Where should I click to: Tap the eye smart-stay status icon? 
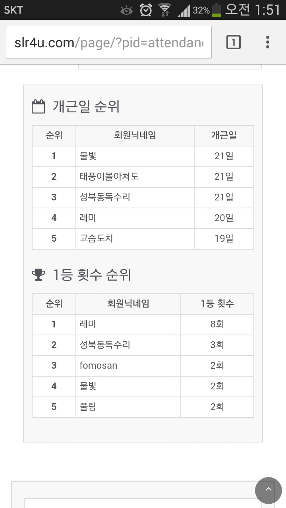(x=127, y=10)
